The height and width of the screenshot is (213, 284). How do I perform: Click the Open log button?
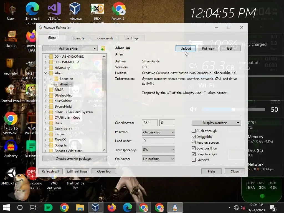pyautogui.click(x=104, y=171)
